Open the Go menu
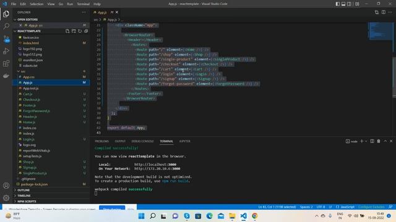 tap(61, 4)
